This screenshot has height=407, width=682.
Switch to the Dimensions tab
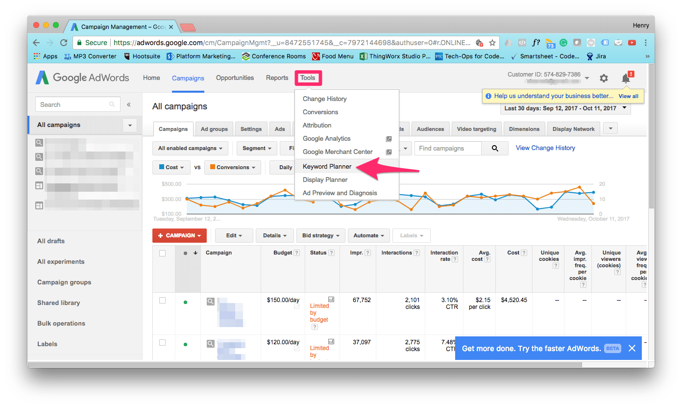pyautogui.click(x=524, y=129)
